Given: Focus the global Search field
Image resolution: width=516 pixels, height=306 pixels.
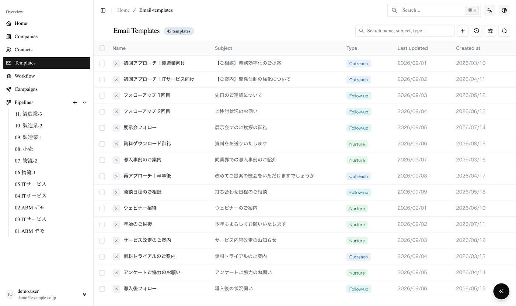Looking at the screenshot, I should pyautogui.click(x=434, y=10).
